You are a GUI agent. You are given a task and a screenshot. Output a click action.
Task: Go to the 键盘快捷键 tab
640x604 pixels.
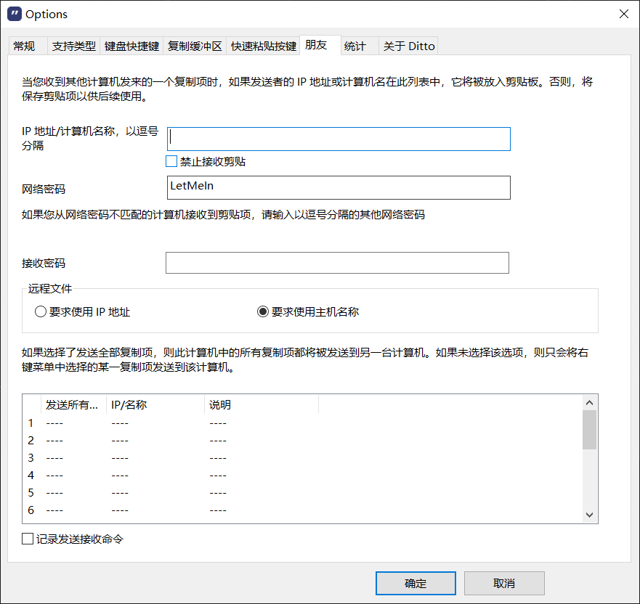pyautogui.click(x=131, y=46)
